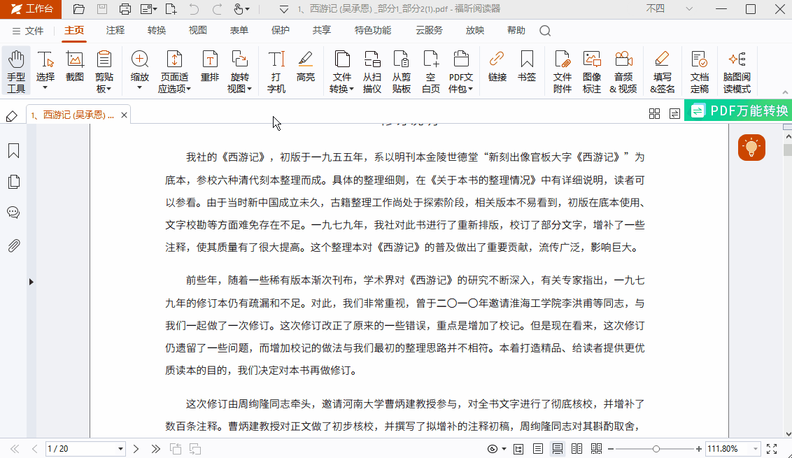Screen dimensions: 792x458
Task: Toggle single page layout mode
Action: click(537, 449)
